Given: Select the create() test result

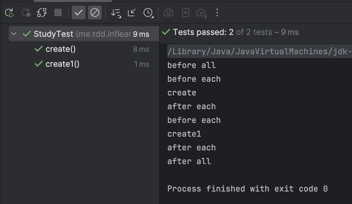Looking at the screenshot, I should click(61, 49).
